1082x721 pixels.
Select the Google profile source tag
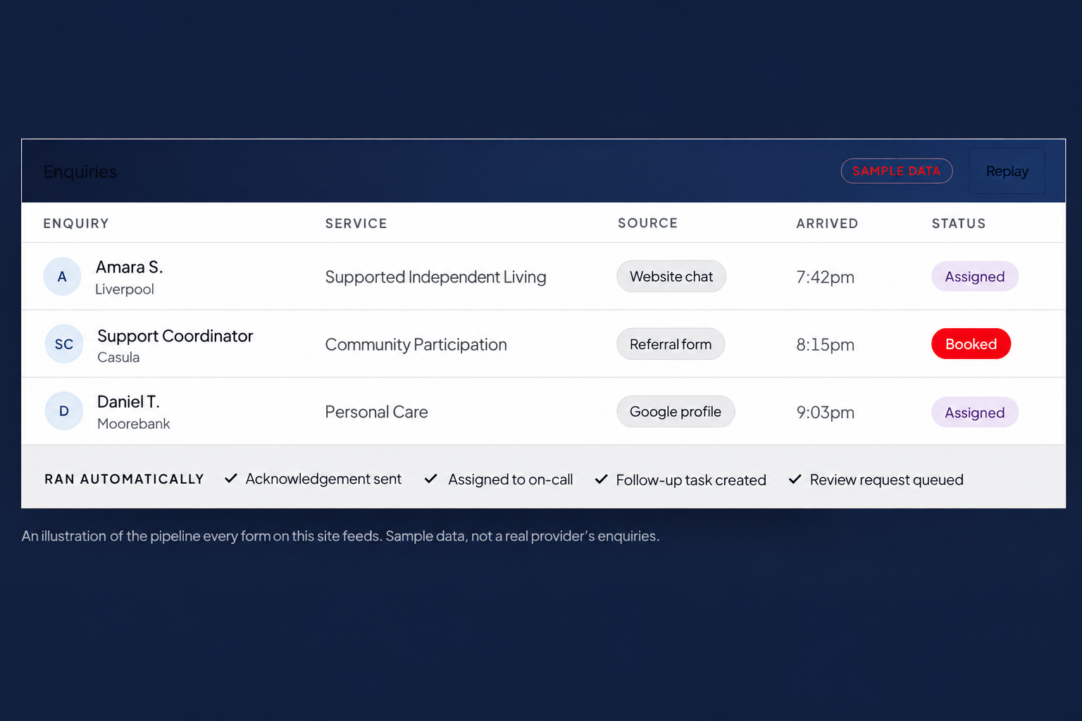(676, 412)
